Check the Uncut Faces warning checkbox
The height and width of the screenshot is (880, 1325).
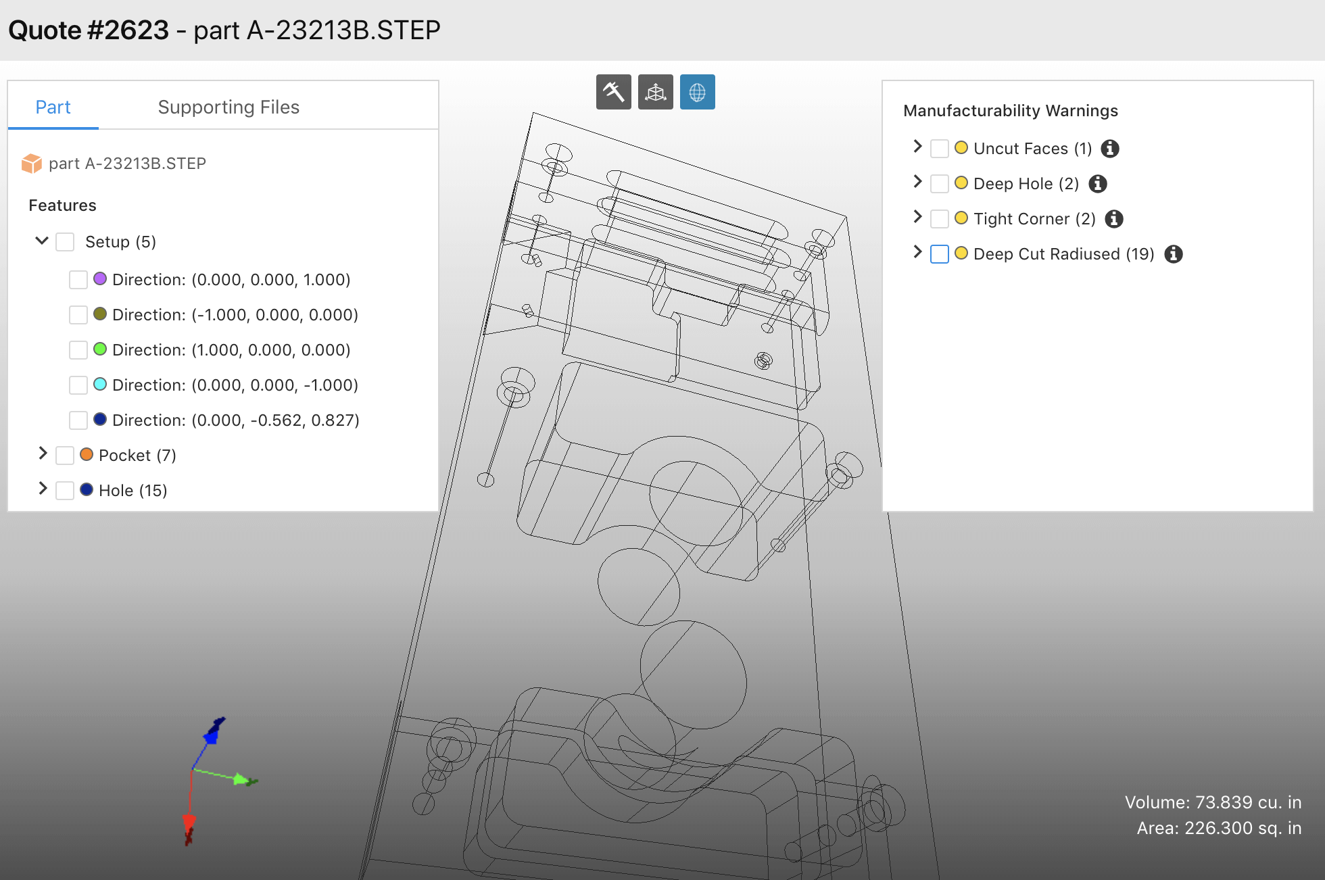click(x=940, y=149)
